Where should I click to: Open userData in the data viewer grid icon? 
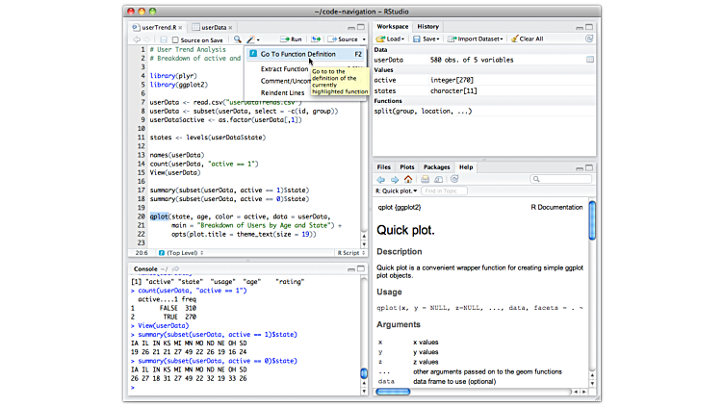(x=589, y=60)
